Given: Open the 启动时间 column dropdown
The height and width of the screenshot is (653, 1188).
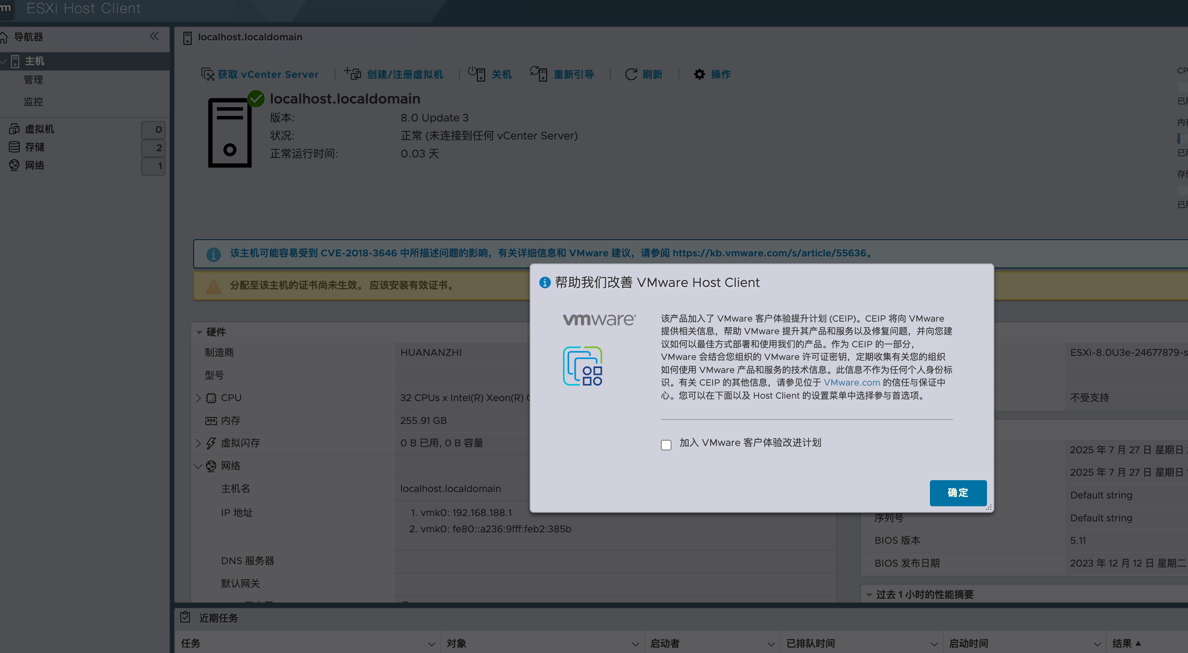Looking at the screenshot, I should pyautogui.click(x=1097, y=644).
